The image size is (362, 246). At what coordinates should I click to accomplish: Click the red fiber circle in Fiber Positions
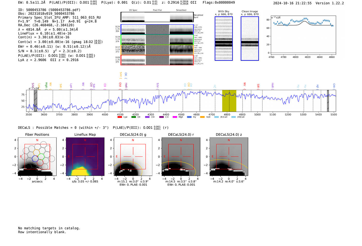pyautogui.click(x=40, y=163)
